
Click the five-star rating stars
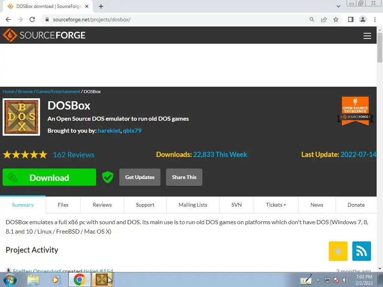tap(25, 154)
